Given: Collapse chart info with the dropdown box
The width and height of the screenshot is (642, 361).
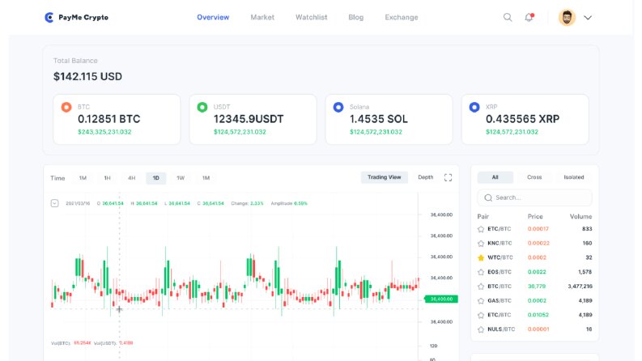Looking at the screenshot, I should 54,203.
